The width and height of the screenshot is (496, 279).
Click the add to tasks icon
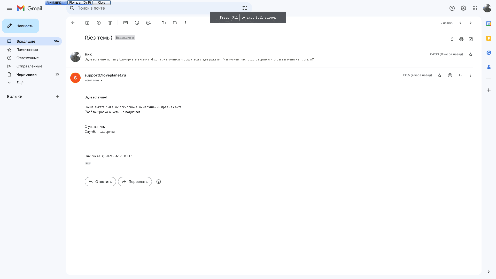(x=148, y=23)
